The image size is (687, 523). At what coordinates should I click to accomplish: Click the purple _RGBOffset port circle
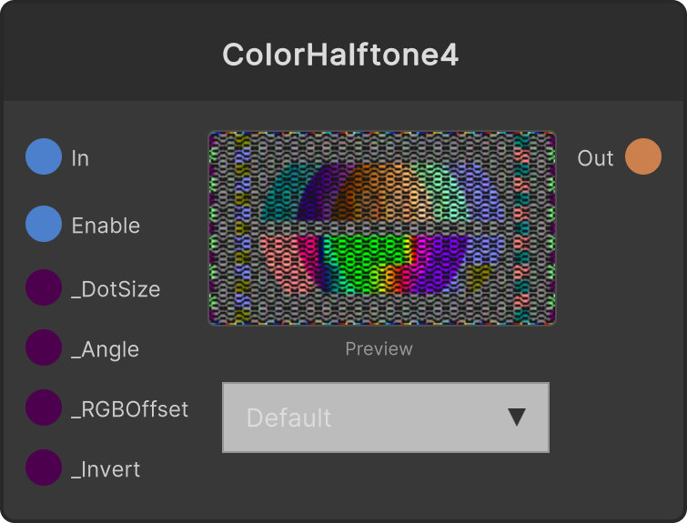[44, 407]
